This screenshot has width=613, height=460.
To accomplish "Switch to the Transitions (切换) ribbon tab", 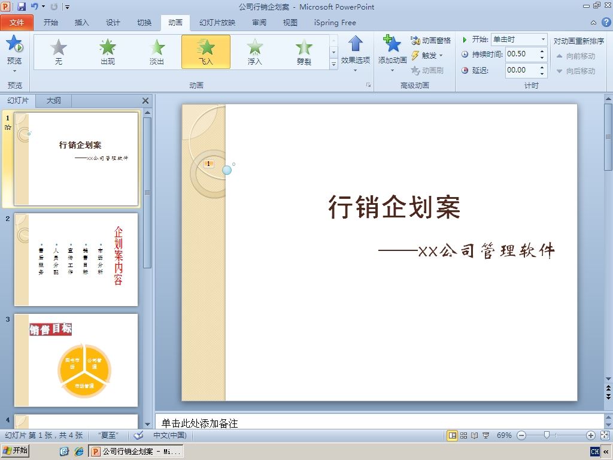I will [144, 23].
